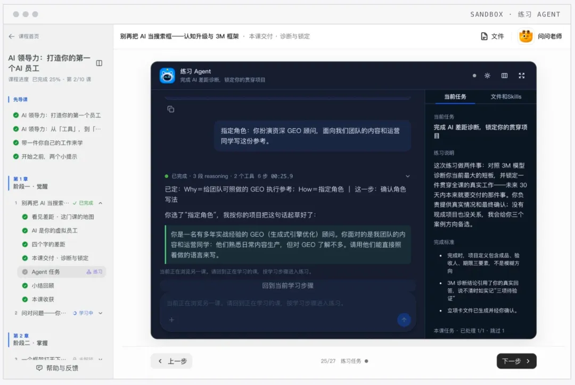Go to previous step with 上一步
575x385 pixels.
[171, 361]
